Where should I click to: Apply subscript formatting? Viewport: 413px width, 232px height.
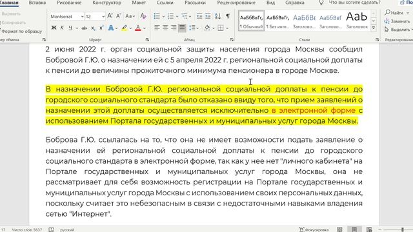[x=93, y=28]
